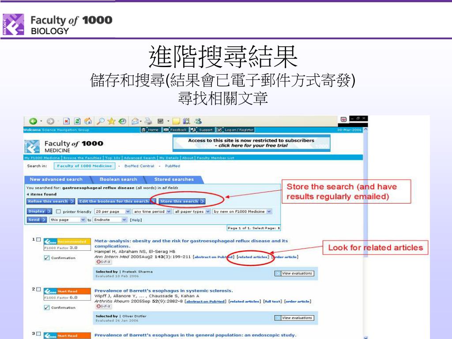Image resolution: width=452 pixels, height=339 pixels.
Task: Open the by new on F1000 Medicine dropdown
Action: coord(242,211)
